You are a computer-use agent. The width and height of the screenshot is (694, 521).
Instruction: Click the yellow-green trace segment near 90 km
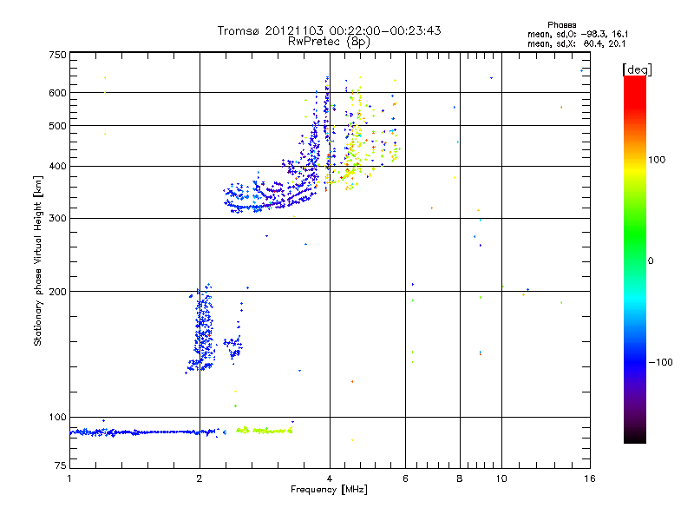(265, 430)
